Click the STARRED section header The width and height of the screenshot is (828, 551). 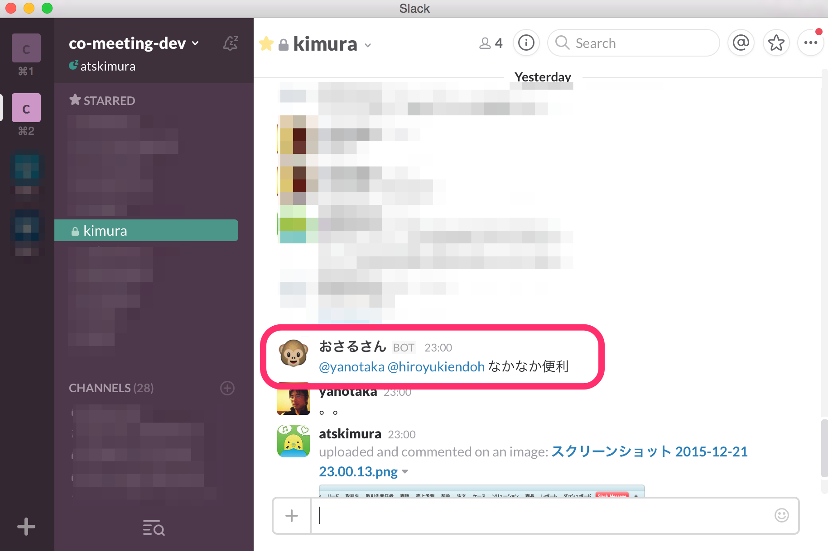coord(102,100)
